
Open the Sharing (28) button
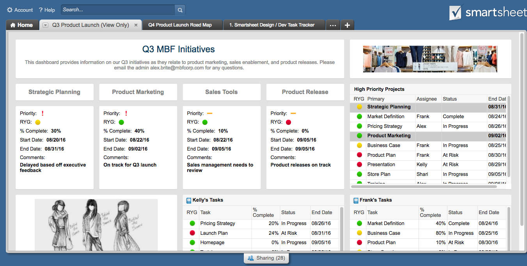[266, 258]
